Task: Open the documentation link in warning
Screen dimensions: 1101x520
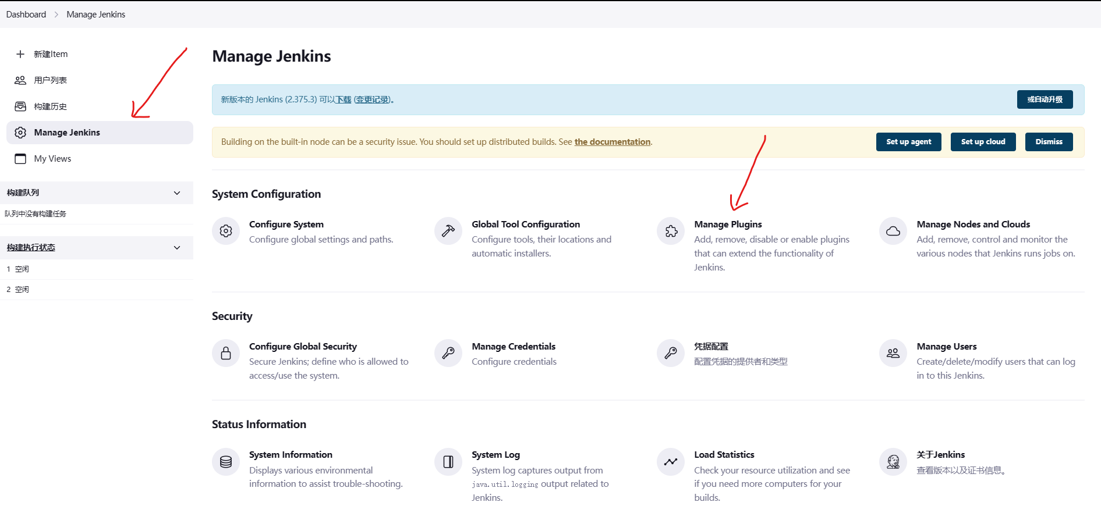Action: (612, 142)
